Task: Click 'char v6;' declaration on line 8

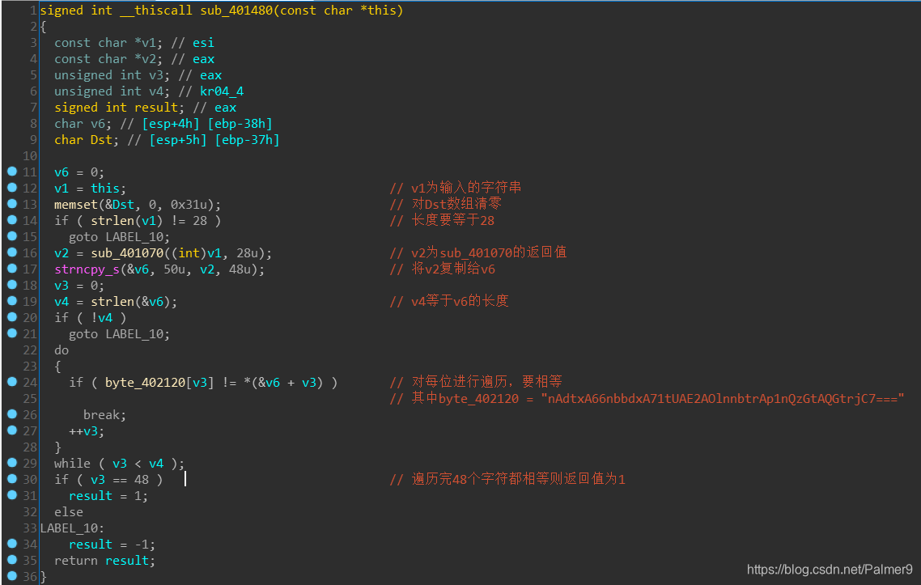Action: pyautogui.click(x=83, y=123)
